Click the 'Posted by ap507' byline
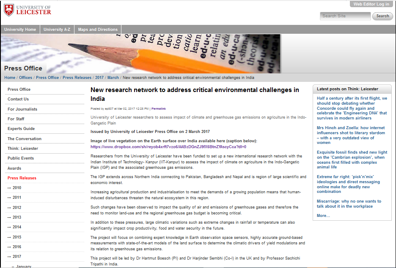The image size is (396, 268). pos(119,109)
